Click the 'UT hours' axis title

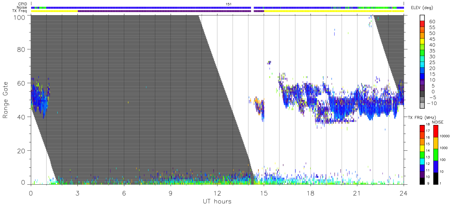coord(217,201)
